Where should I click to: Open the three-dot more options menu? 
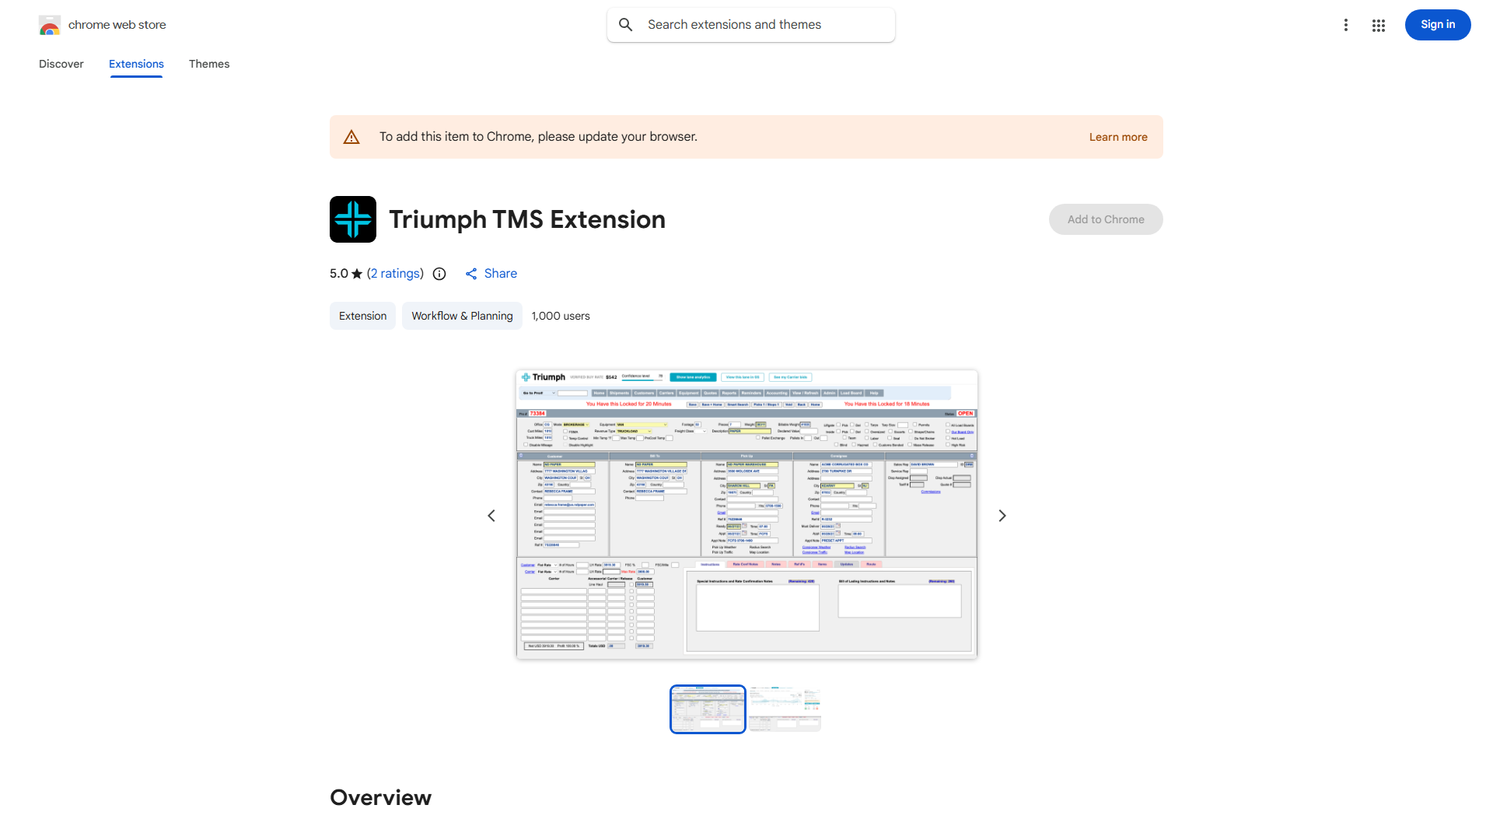pyautogui.click(x=1345, y=25)
